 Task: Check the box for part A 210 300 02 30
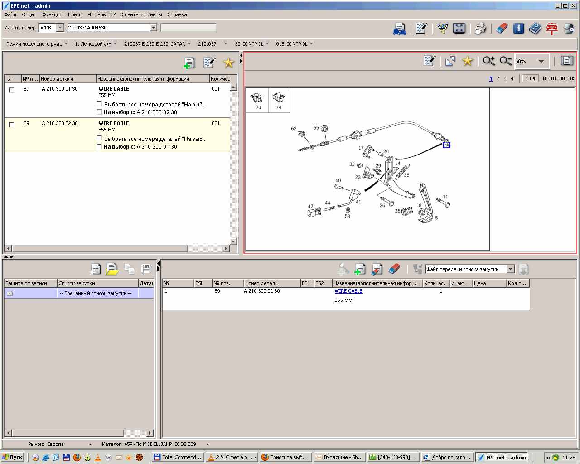12,125
